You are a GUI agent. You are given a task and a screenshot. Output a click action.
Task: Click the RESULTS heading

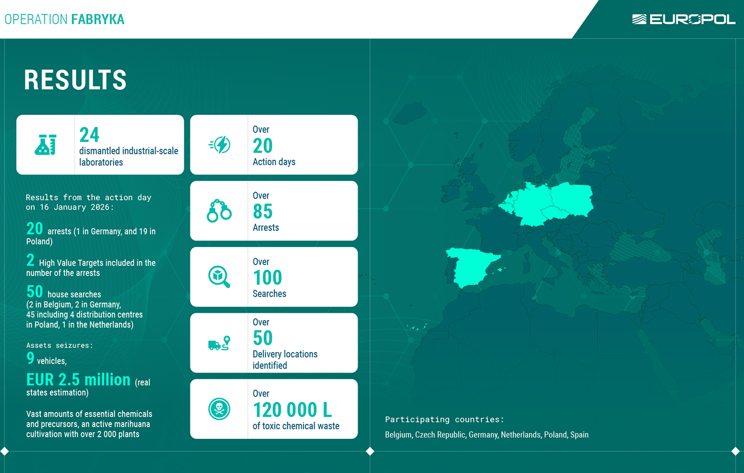point(75,80)
